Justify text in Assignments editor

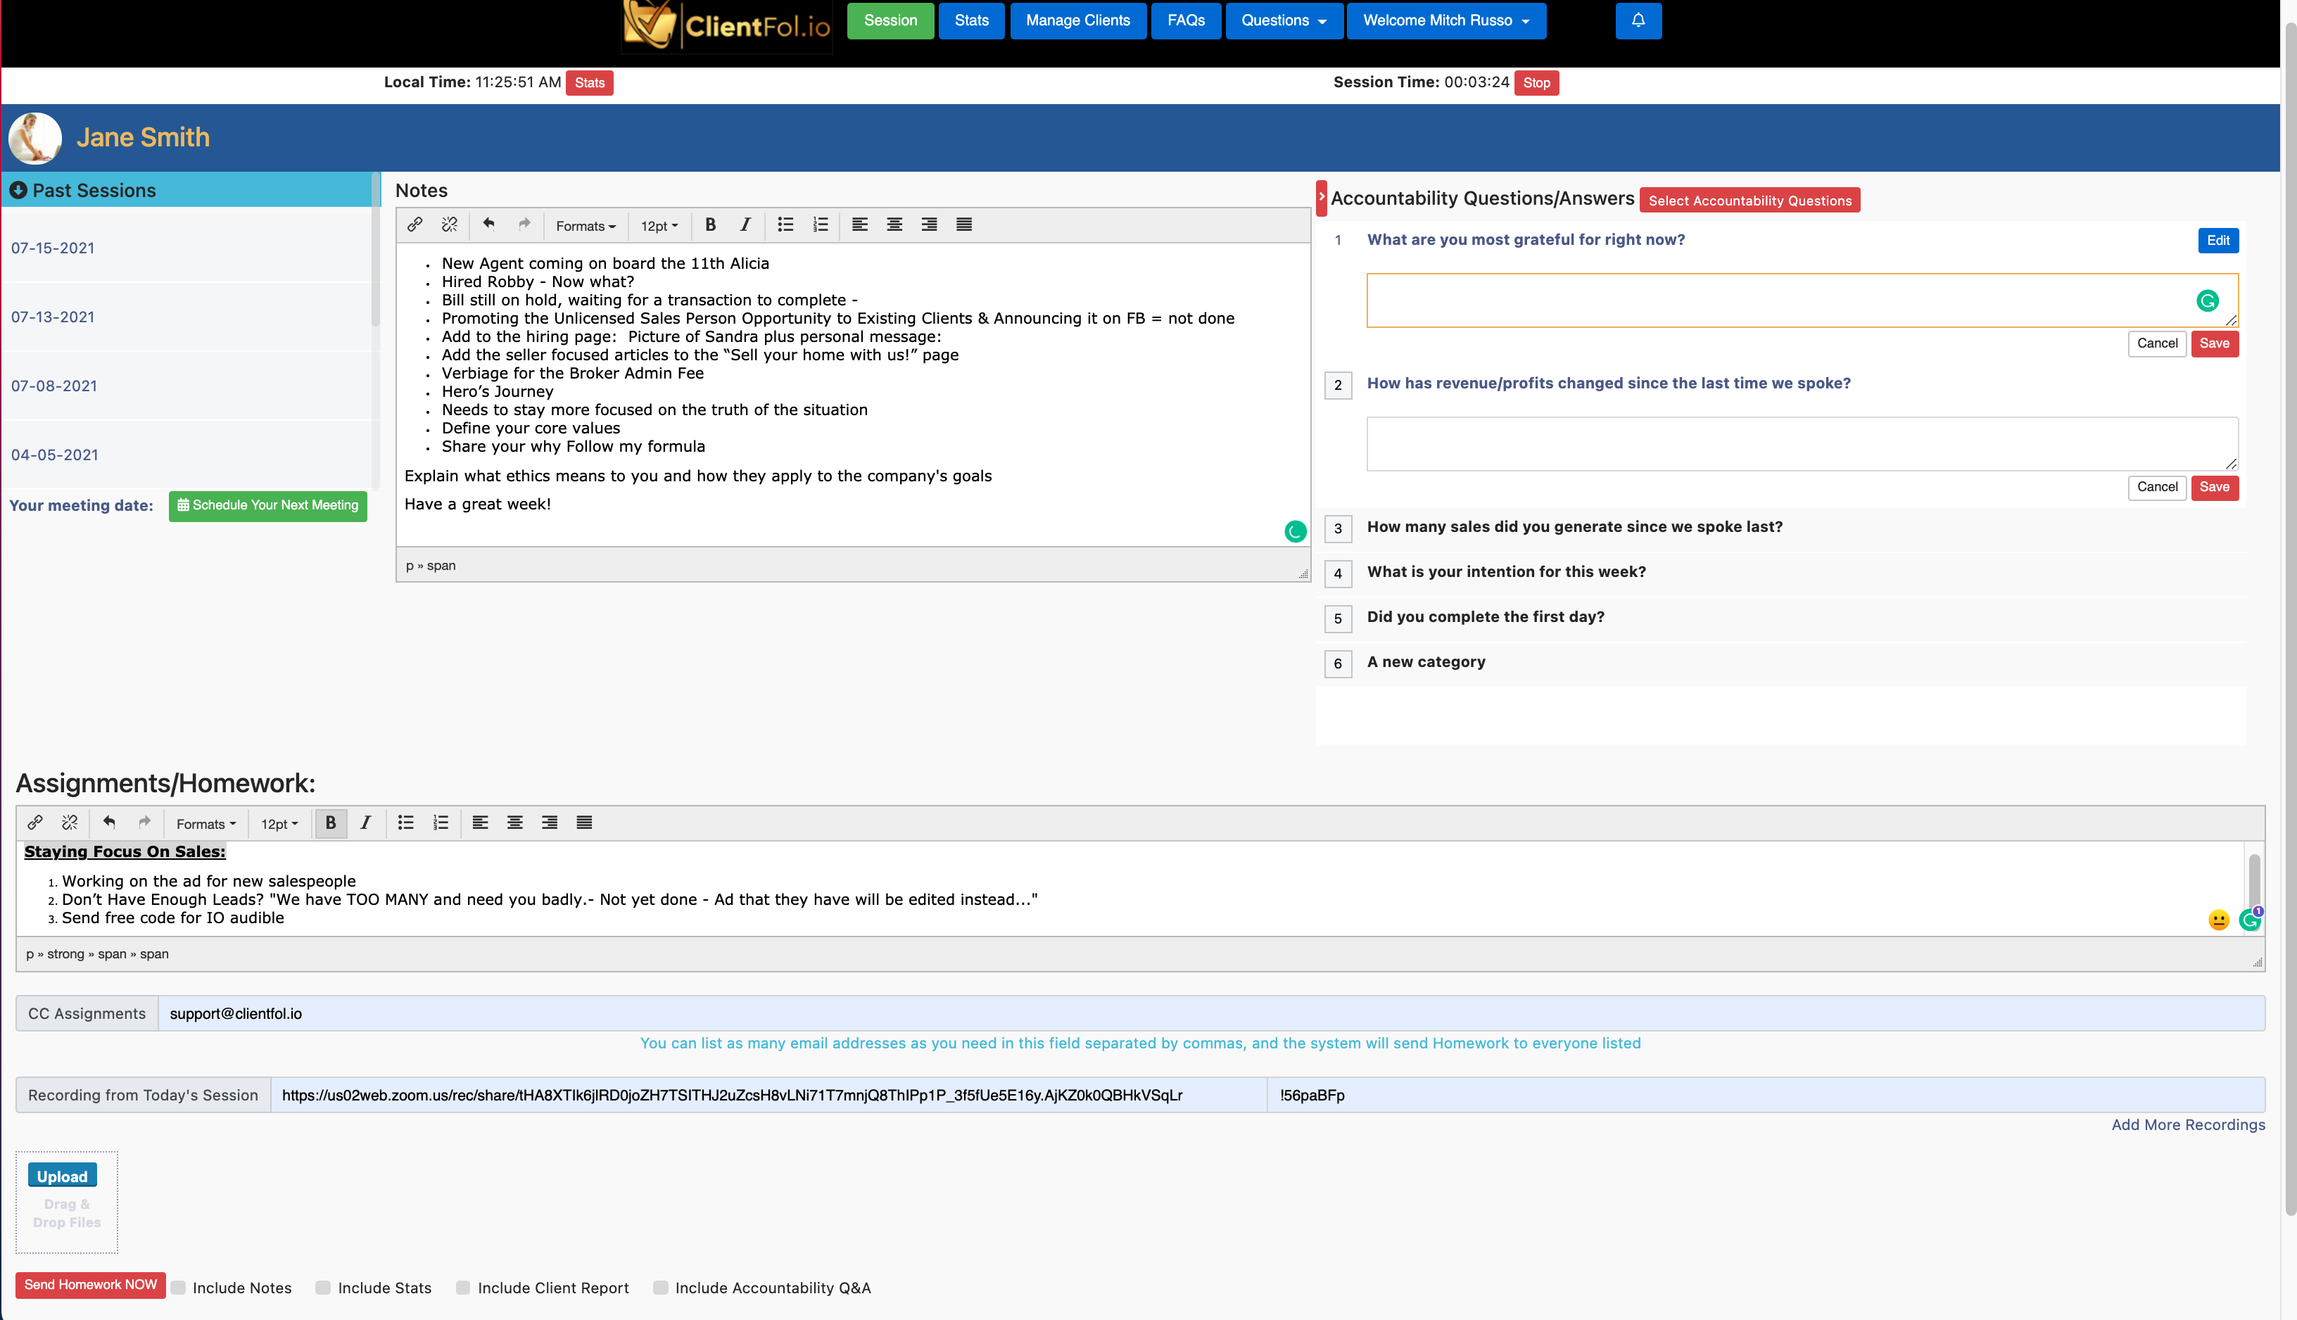pos(584,823)
